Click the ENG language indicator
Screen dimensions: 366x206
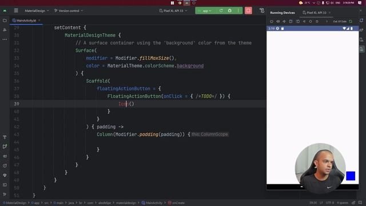click(x=338, y=3)
